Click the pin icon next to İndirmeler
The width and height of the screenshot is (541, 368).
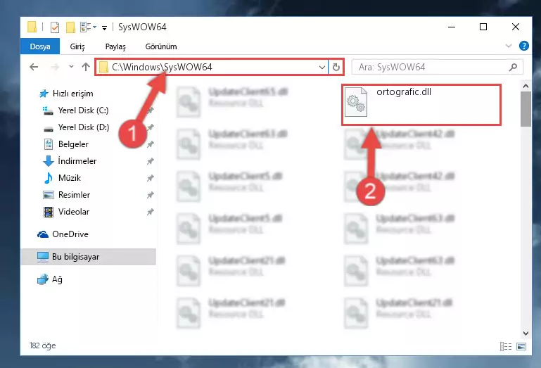coord(150,161)
